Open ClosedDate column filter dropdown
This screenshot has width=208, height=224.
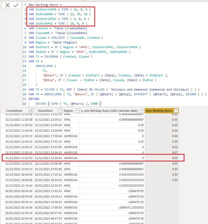60,111
